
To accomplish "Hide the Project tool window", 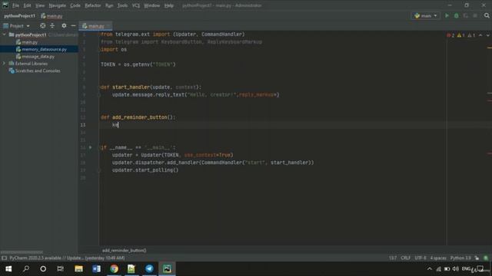I will point(73,26).
